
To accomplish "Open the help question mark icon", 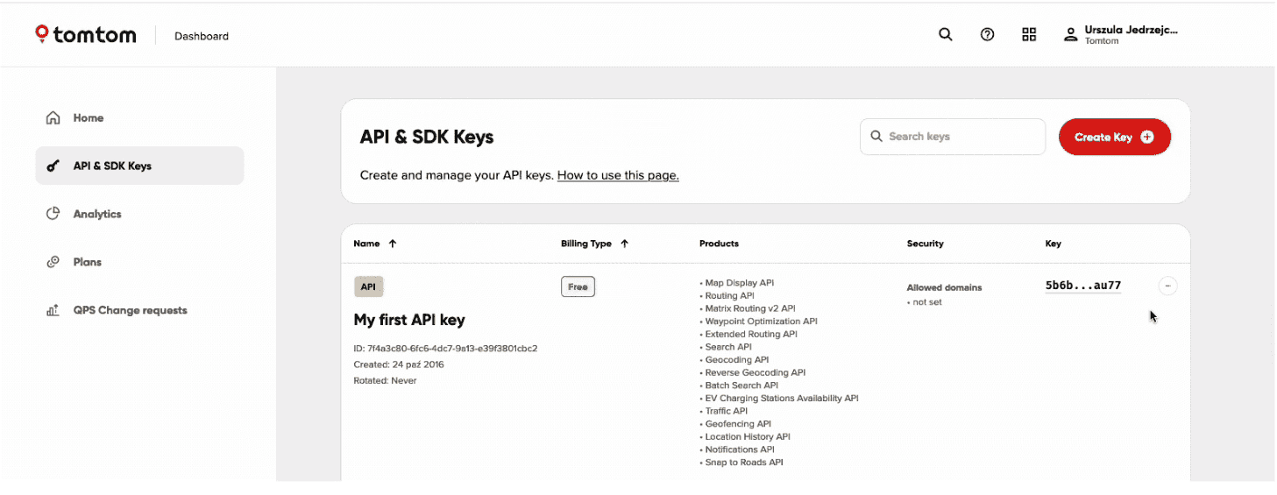I will pos(987,35).
